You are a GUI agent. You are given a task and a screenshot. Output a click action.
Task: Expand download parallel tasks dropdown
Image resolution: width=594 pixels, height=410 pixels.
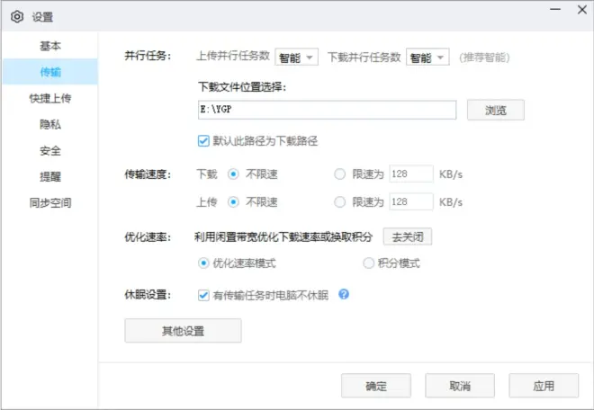tap(427, 57)
